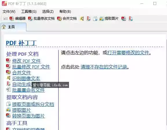
Task: Launch 批量修改文档 from the toolbar
Action: click(41, 19)
